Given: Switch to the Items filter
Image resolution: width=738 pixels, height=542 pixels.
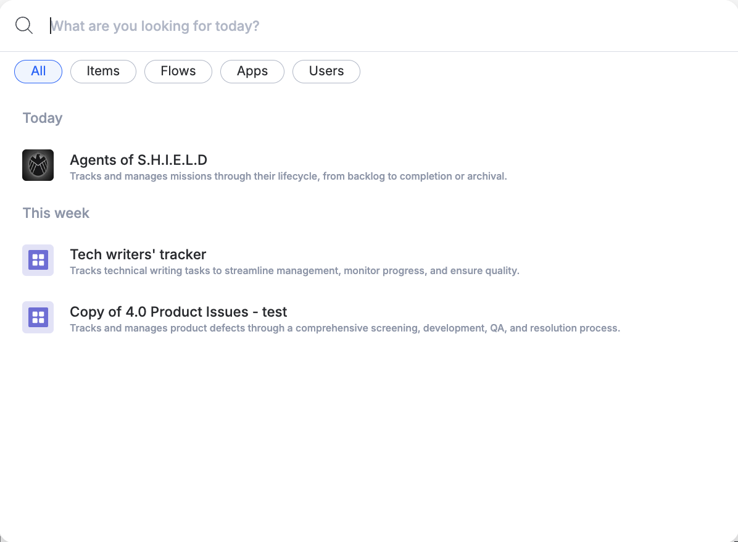Looking at the screenshot, I should point(103,71).
